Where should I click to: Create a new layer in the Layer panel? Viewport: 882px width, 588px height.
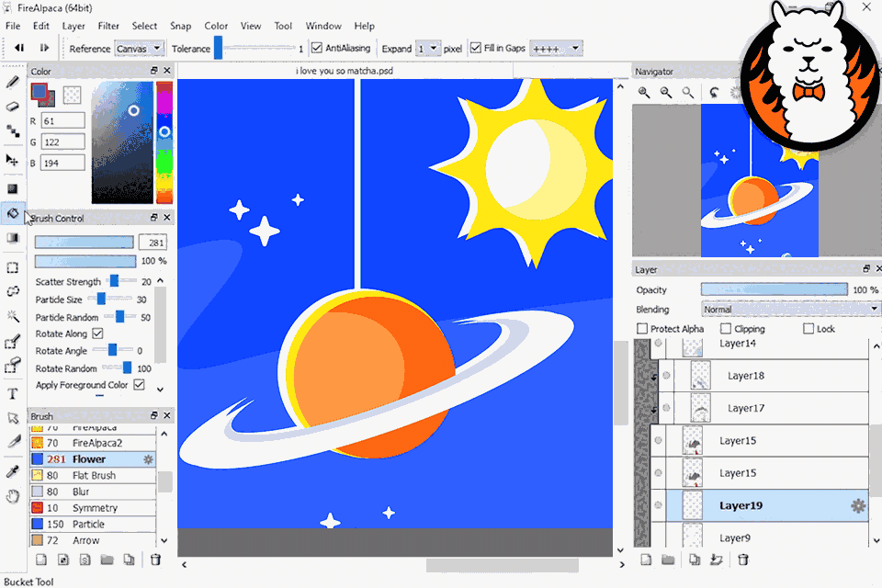648,559
